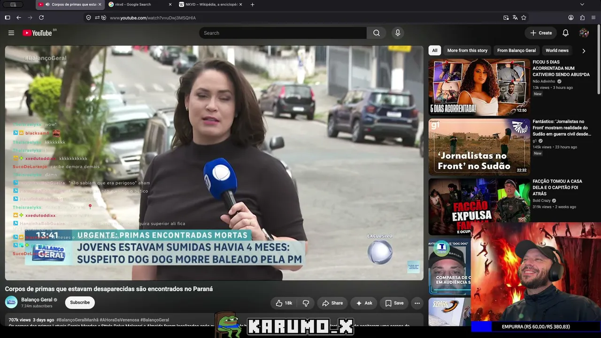
Task: Close the nkvd Google Search tab
Action: point(170,5)
